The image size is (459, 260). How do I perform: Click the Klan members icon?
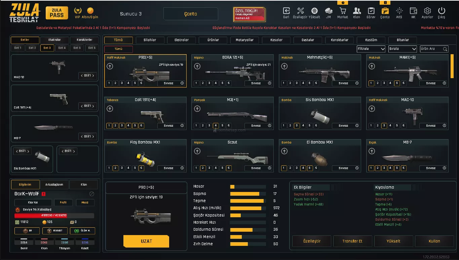pos(357,11)
